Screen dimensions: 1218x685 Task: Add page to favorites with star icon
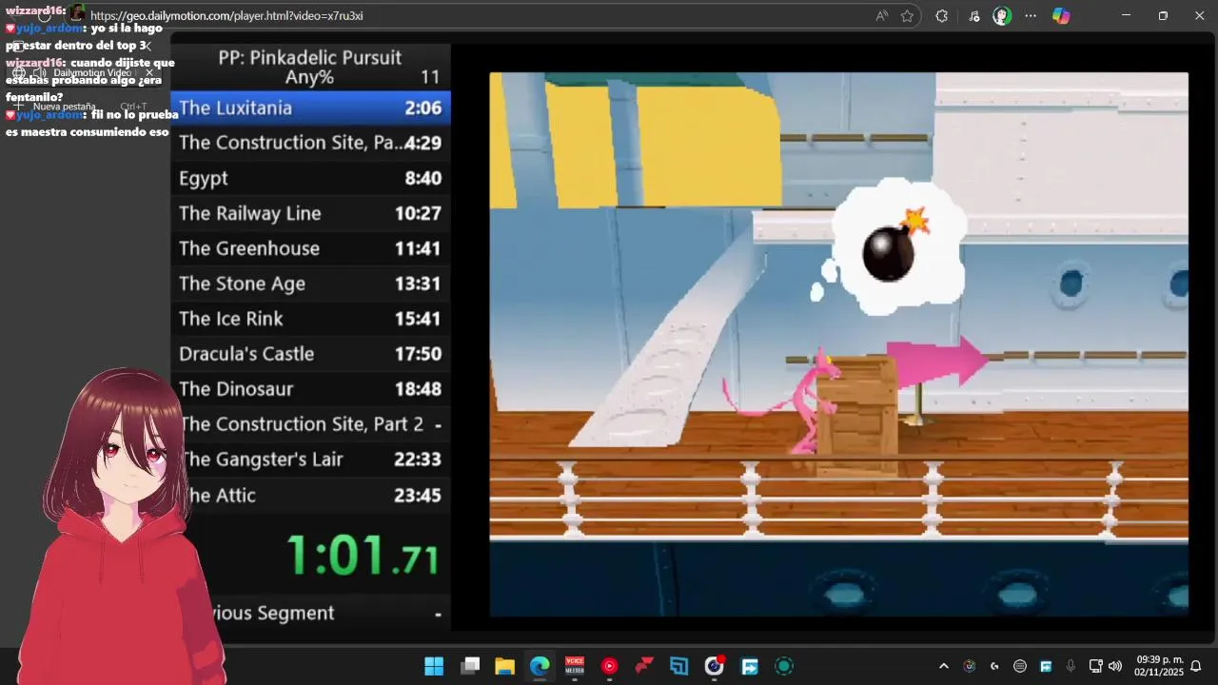coord(907,16)
